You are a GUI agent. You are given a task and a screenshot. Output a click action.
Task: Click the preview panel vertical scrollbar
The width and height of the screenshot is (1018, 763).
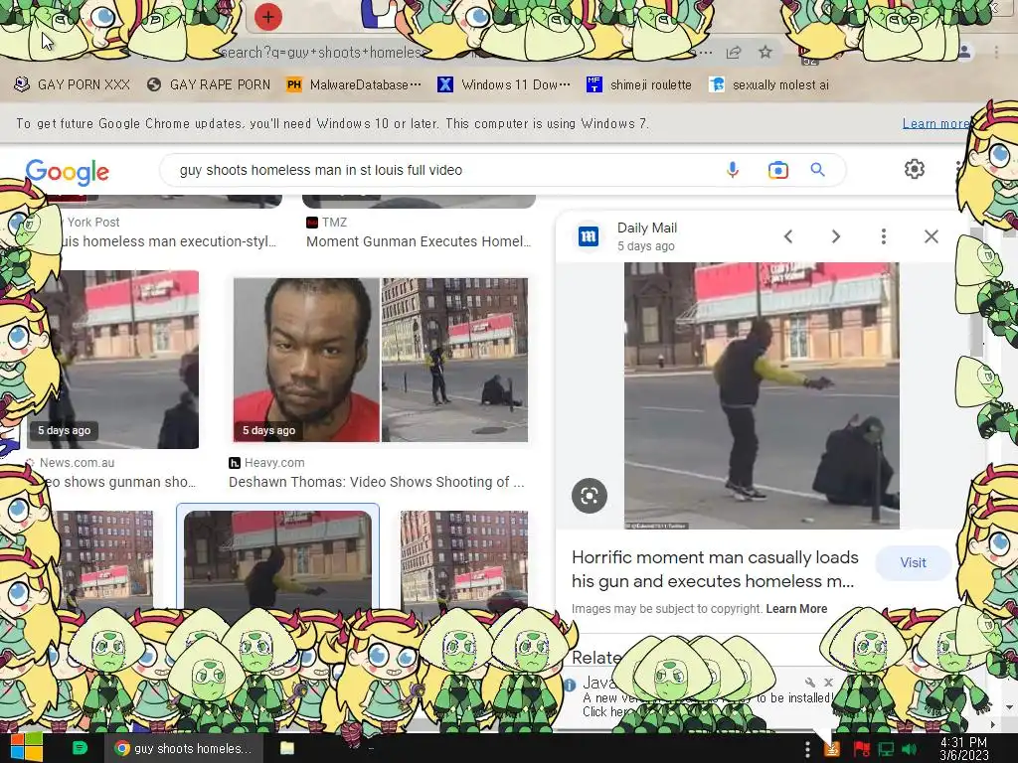tap(976, 292)
